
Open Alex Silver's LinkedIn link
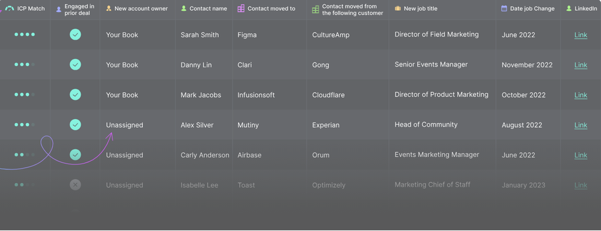581,125
